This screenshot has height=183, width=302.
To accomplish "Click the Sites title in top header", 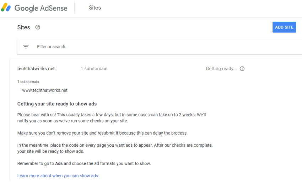I will point(95,8).
